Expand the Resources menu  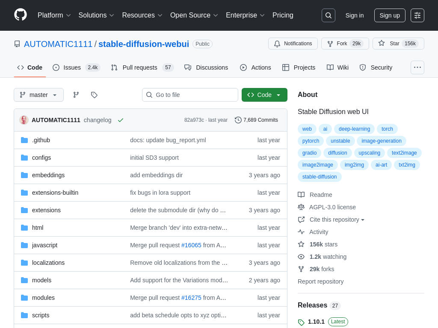142,15
